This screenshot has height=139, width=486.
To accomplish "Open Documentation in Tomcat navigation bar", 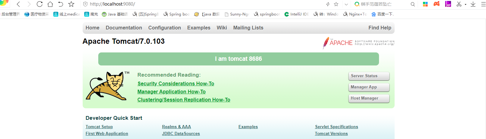I will tap(124, 28).
